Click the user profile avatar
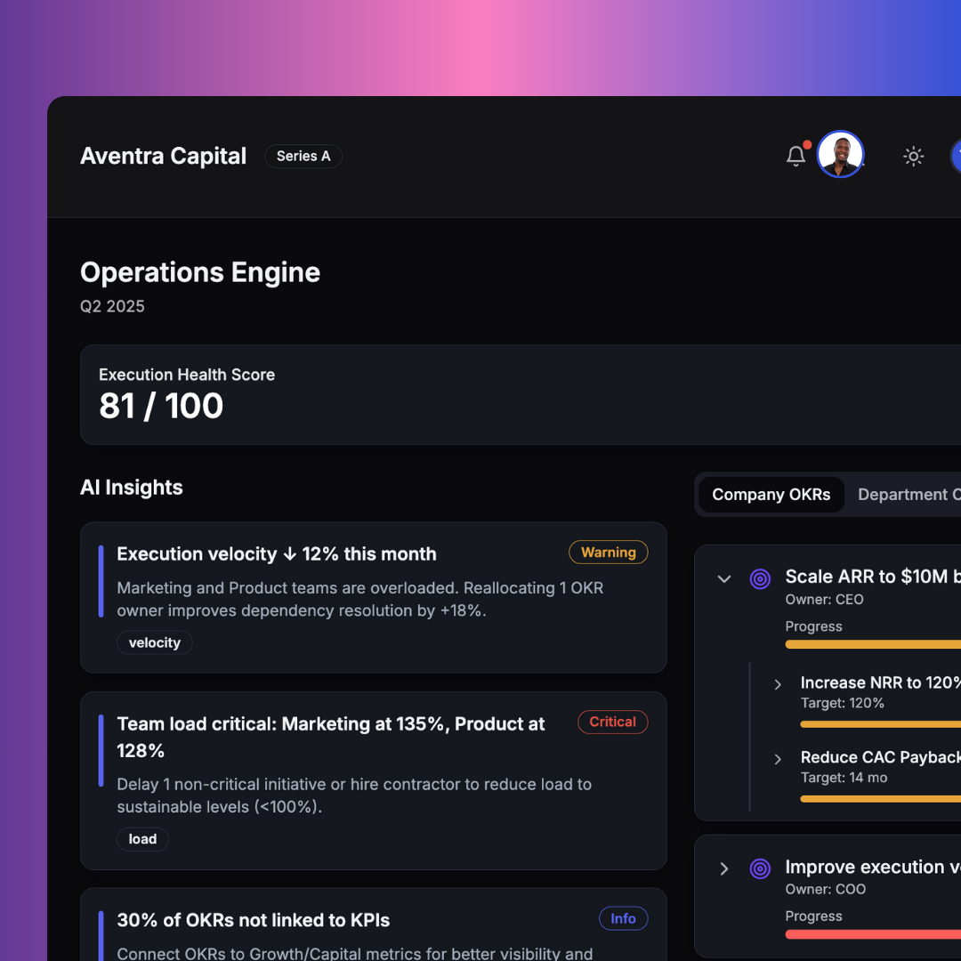The height and width of the screenshot is (961, 961). pyautogui.click(x=840, y=154)
